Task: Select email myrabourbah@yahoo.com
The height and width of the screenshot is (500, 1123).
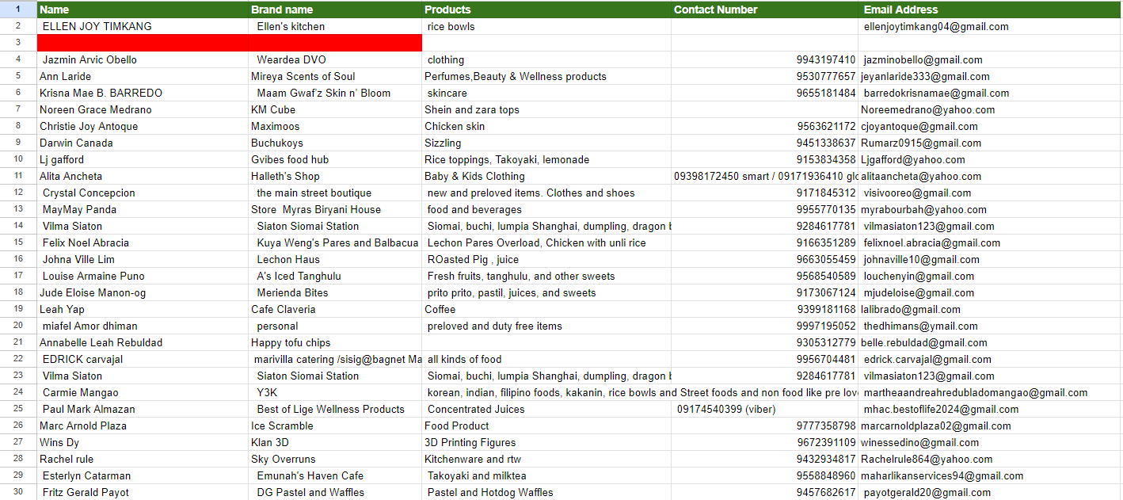Action: point(991,209)
